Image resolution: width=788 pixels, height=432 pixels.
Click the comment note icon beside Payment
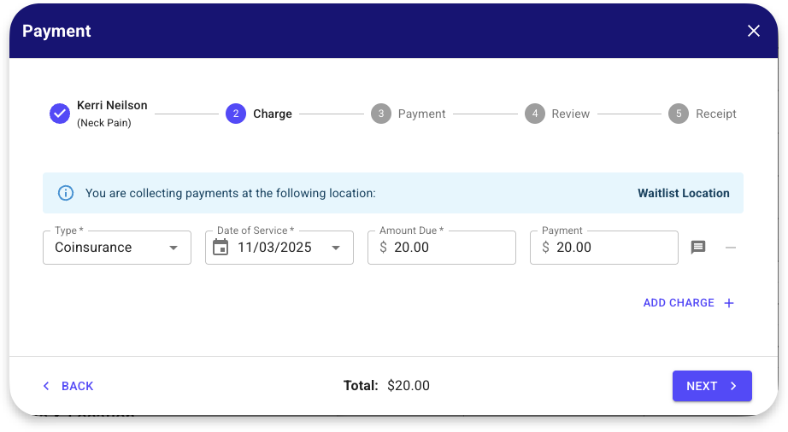[698, 248]
